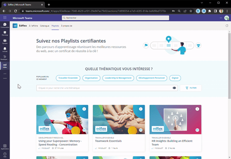
Task: Open the Developer Portal sidebar app
Action: pos(5,58)
